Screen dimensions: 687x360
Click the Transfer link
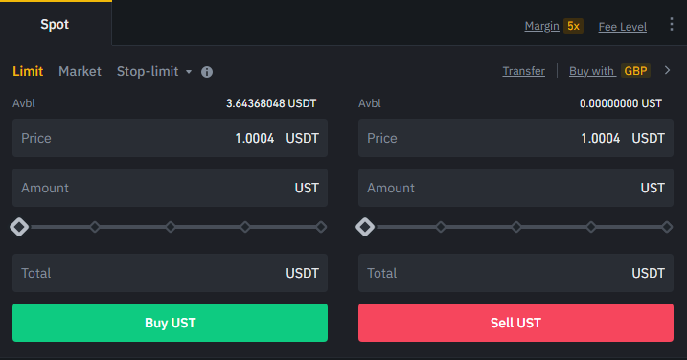pos(523,71)
